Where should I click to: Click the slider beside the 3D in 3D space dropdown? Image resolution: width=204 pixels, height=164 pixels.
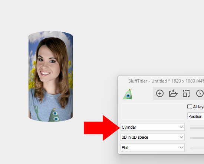(x=197, y=138)
